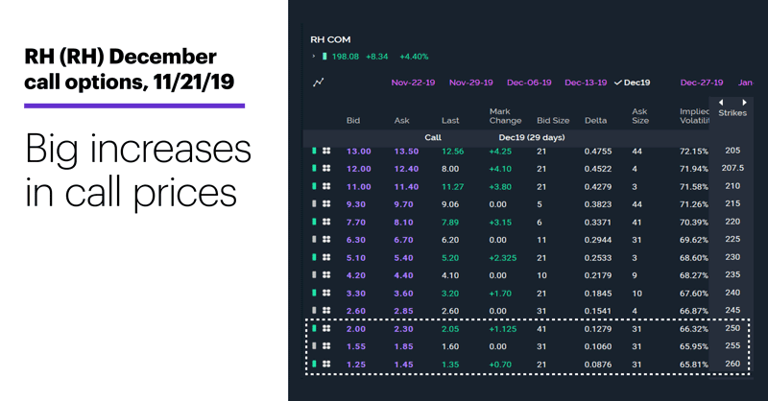The image size is (768, 401).
Task: Select the Dec-06-19 expiration tab
Action: coord(529,83)
